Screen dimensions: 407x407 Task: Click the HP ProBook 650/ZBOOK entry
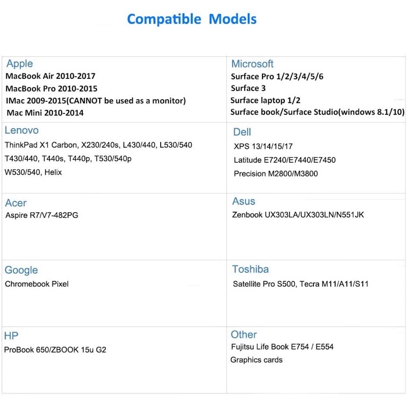55,350
